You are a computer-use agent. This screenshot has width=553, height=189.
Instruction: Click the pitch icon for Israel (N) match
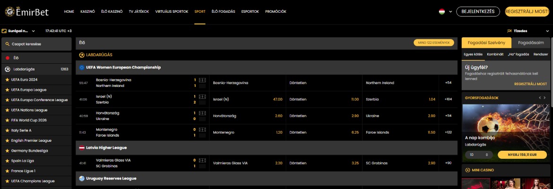202,96
